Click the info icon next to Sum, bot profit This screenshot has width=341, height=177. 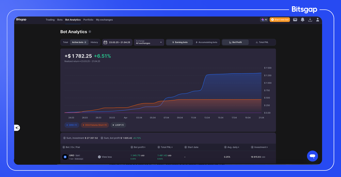[102, 138]
